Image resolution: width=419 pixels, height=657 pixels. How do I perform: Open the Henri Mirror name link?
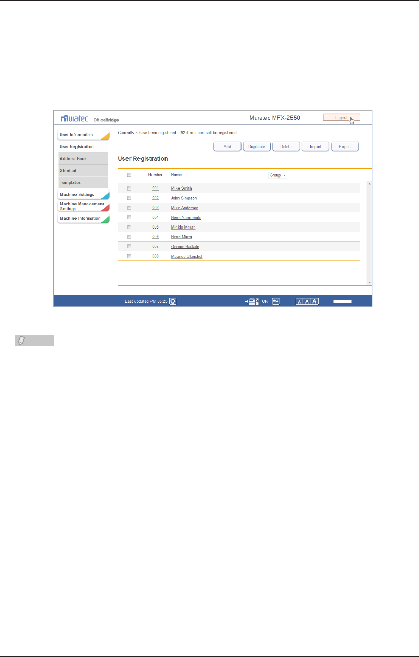point(181,237)
